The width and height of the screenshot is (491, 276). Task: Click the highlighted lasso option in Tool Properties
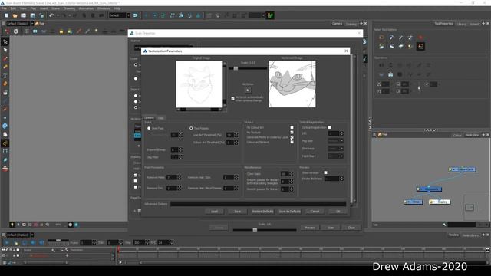(420, 47)
